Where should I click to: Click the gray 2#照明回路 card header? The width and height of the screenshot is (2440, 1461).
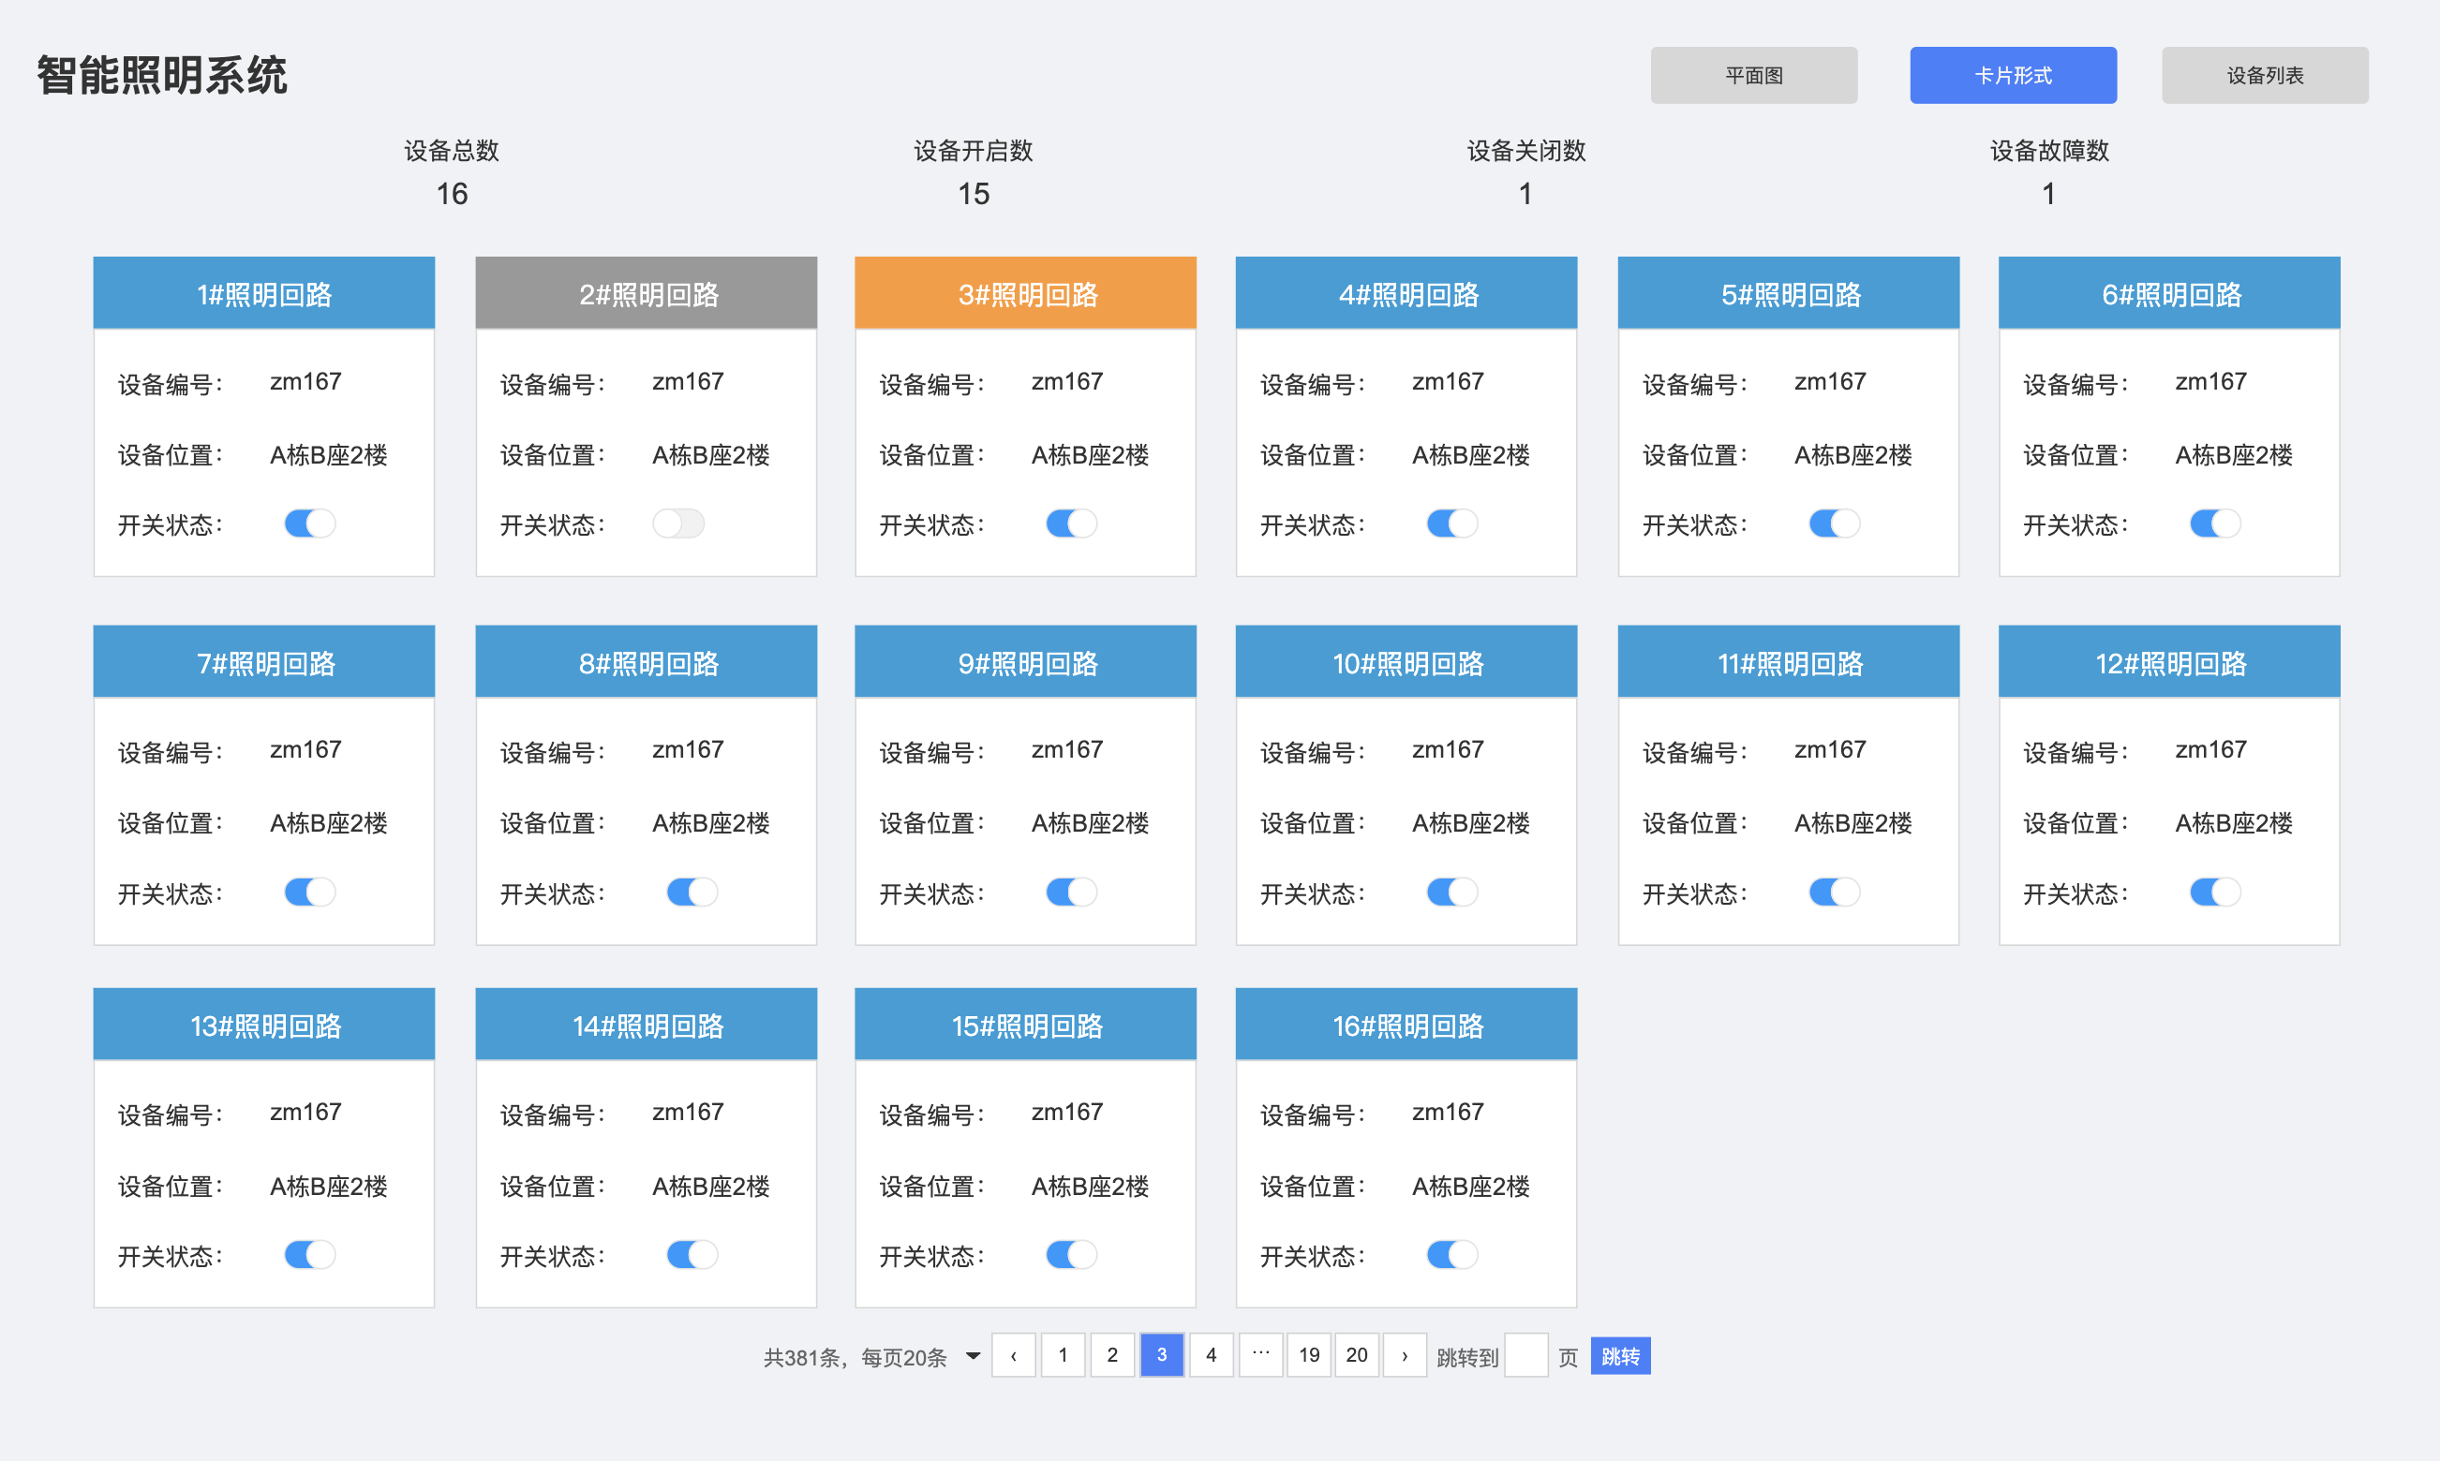647,293
